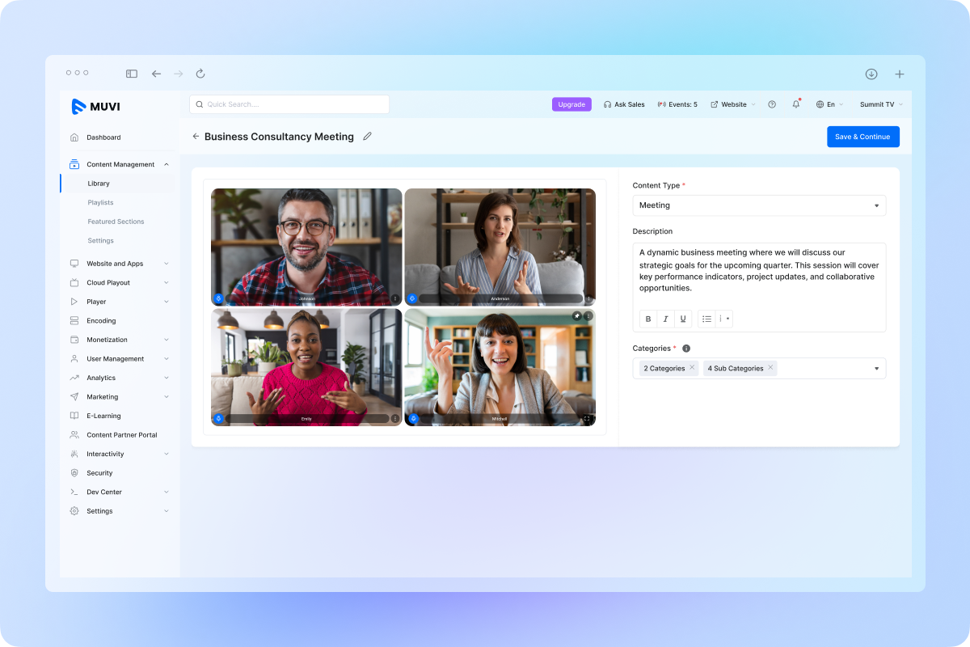Click the Save & Continue button
The image size is (970, 647).
click(862, 137)
